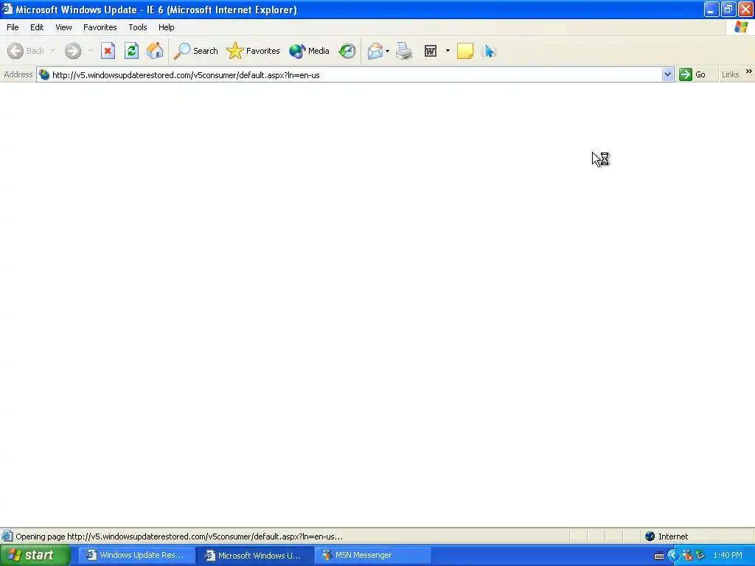Restore down the browser window
Screen dimensions: 755x566
pyautogui.click(x=728, y=9)
